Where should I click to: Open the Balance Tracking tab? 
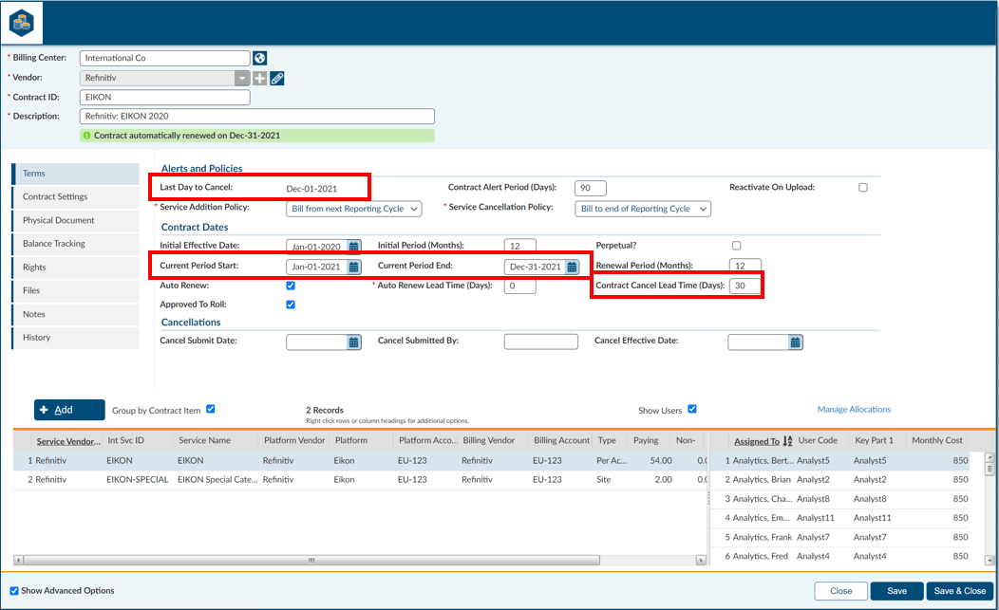(x=76, y=244)
